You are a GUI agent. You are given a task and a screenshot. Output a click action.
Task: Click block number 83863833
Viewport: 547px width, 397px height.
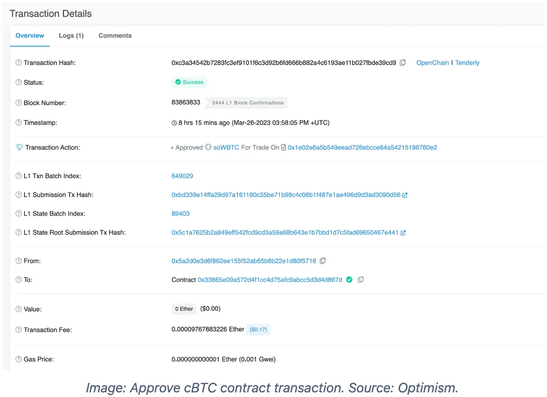tap(186, 103)
